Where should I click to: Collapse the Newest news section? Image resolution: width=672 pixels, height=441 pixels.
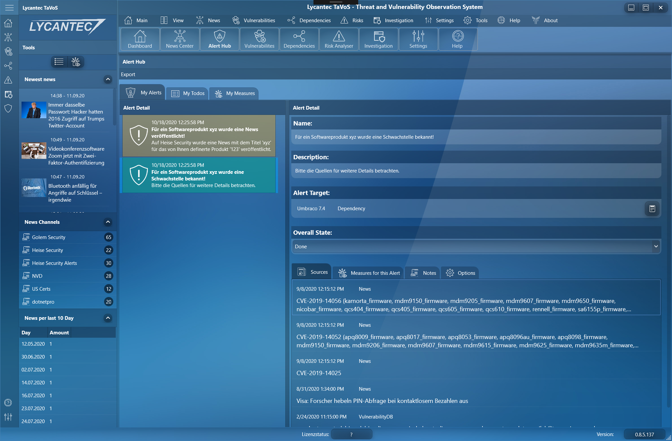(108, 79)
